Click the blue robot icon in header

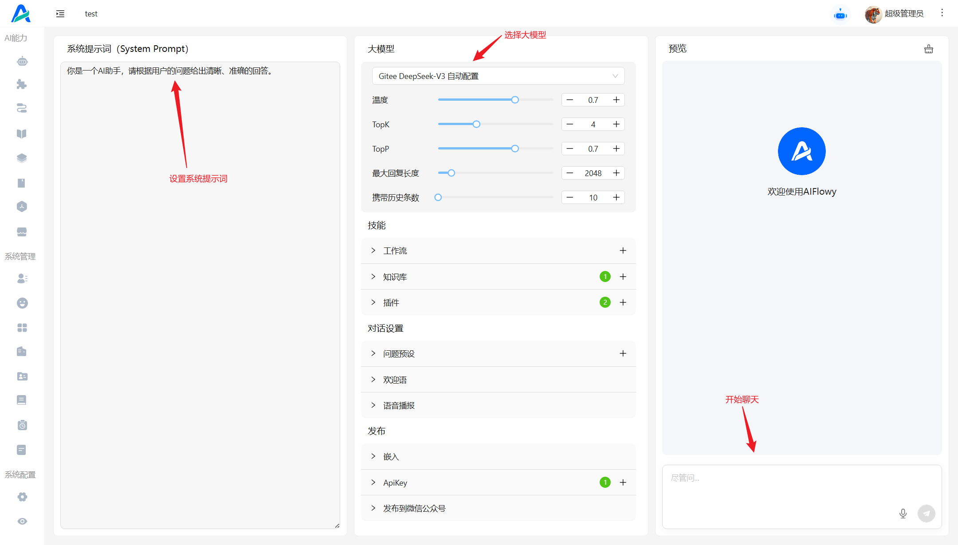coord(840,14)
